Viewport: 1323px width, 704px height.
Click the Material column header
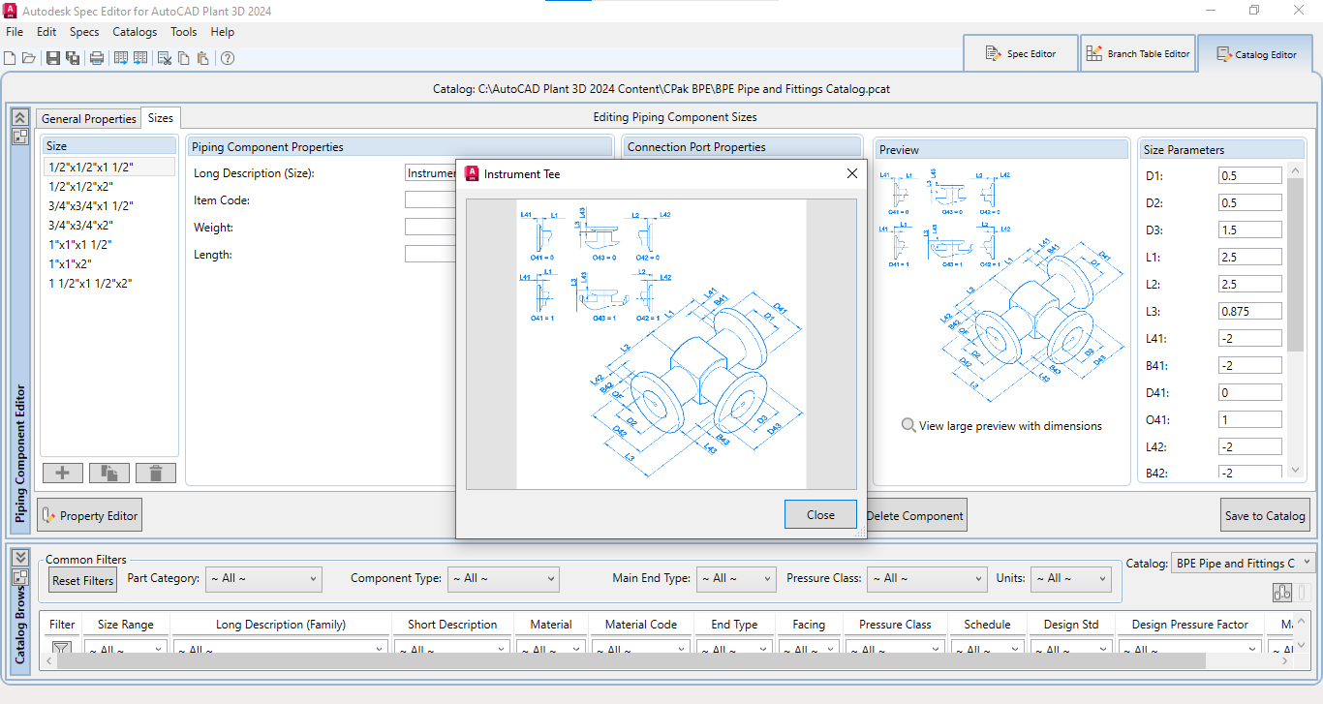point(551,625)
